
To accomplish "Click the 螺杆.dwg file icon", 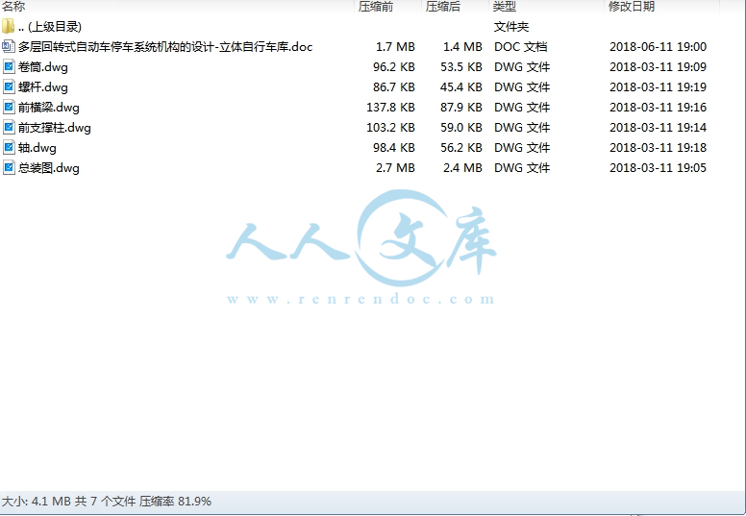I will tap(9, 87).
